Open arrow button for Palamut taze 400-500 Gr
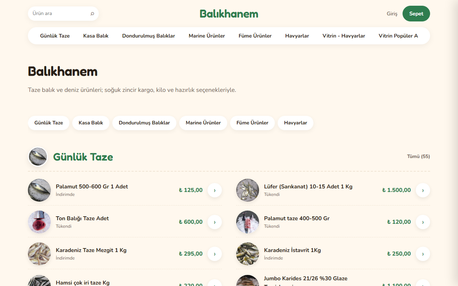This screenshot has width=458, height=286. click(423, 222)
